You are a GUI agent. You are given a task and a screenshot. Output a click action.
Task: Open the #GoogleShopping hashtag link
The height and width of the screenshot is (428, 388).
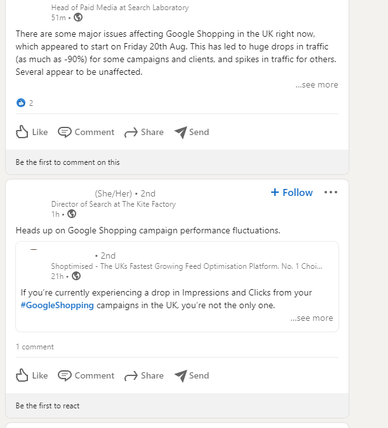point(57,305)
